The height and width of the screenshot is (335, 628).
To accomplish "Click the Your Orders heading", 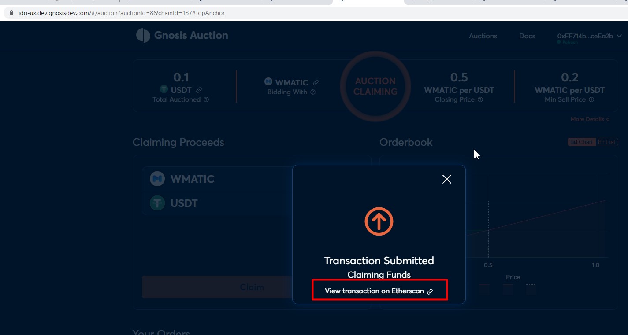I will point(161,332).
